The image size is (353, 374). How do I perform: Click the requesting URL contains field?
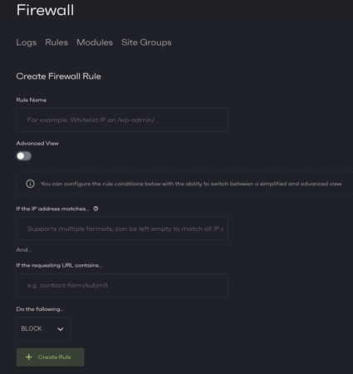point(122,285)
